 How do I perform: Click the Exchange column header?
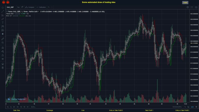[x=50, y=110]
